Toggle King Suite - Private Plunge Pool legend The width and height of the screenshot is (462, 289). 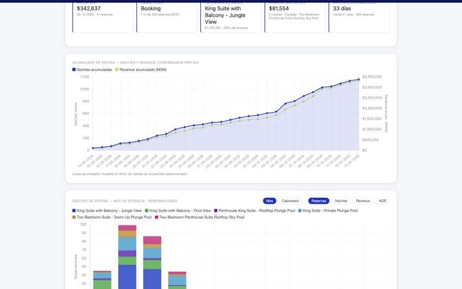tap(328, 210)
